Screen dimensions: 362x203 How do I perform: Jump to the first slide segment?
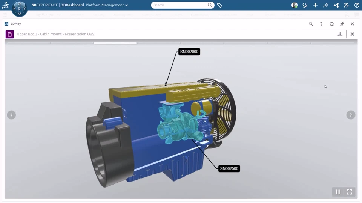pos(29,43)
